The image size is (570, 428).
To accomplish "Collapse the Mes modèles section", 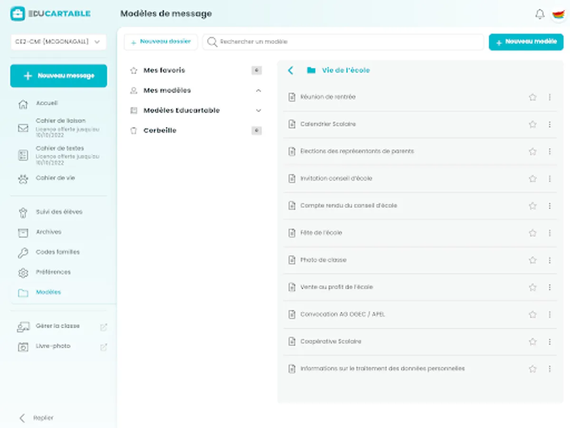I will 258,90.
